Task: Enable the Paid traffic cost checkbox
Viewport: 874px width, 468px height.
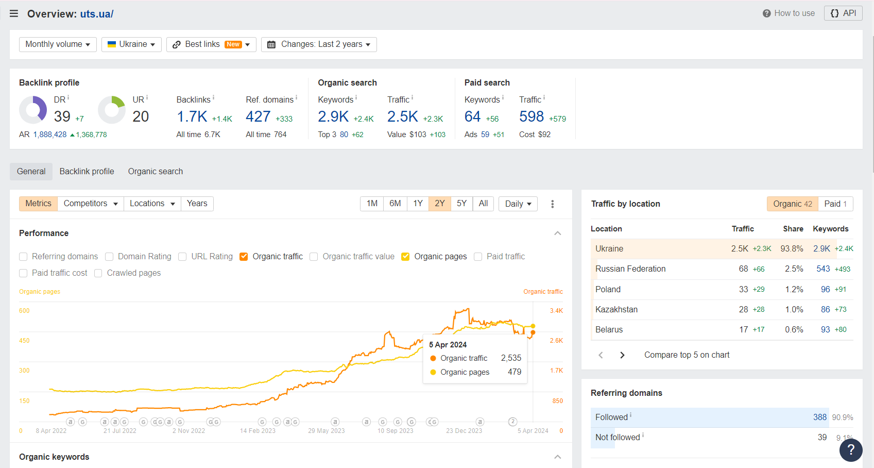Action: 23,273
